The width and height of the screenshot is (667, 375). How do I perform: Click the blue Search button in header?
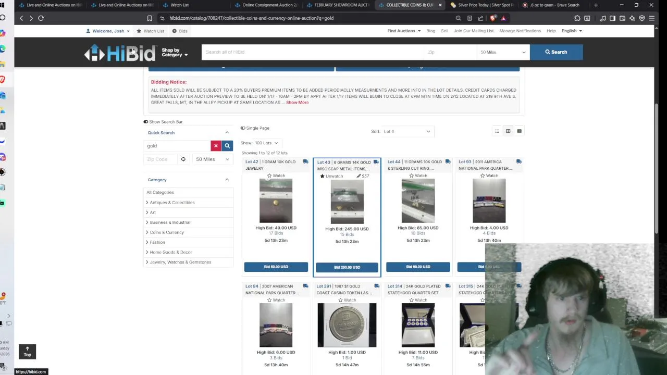pos(556,52)
